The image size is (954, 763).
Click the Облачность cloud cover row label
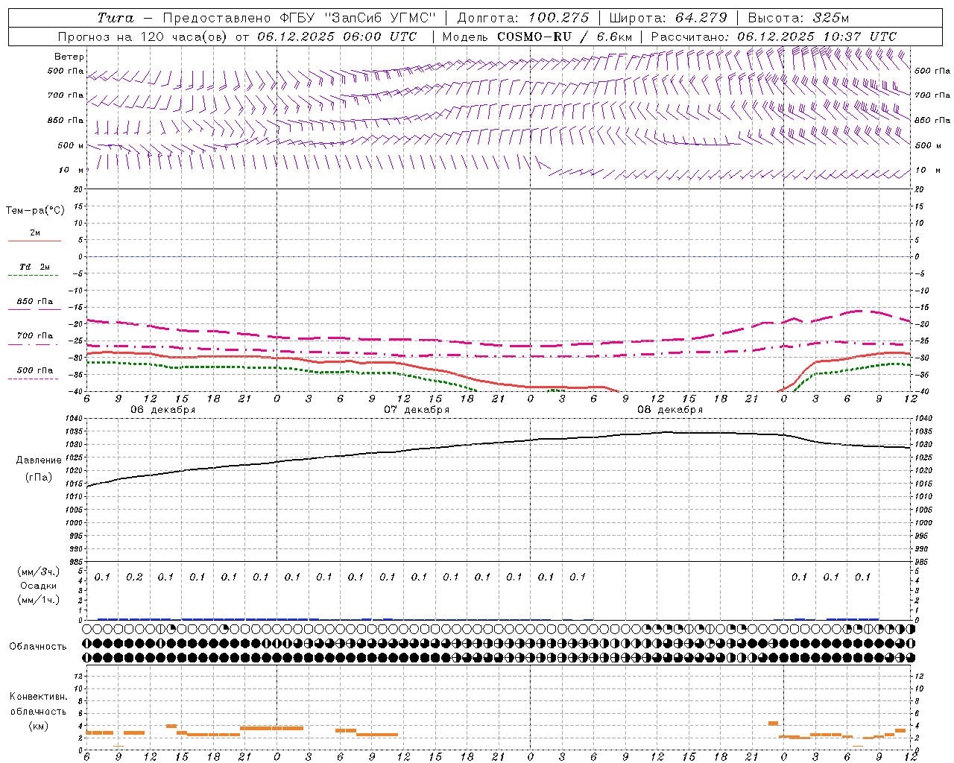(38, 646)
